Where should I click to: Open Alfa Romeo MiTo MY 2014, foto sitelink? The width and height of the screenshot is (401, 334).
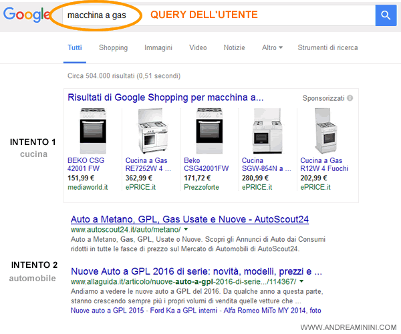pyautogui.click(x=273, y=311)
